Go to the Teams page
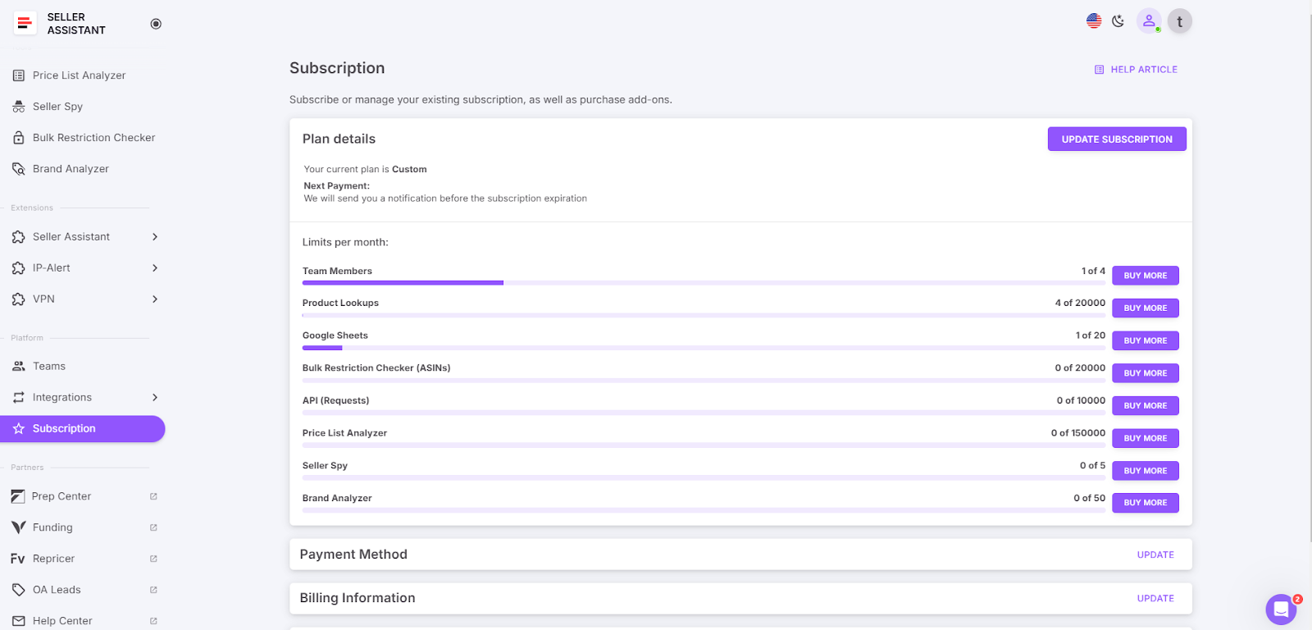The width and height of the screenshot is (1312, 630). pos(49,367)
